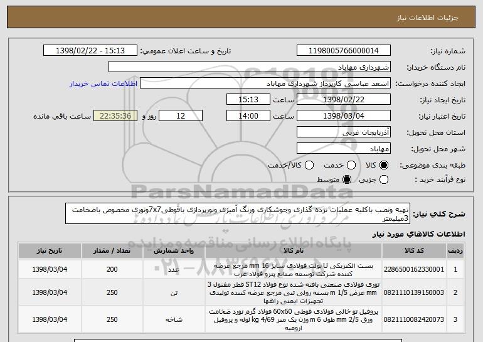This screenshot has height=342, width=483.
Task: Click the province field آذربایجان غربی
Action: pyautogui.click(x=344, y=132)
